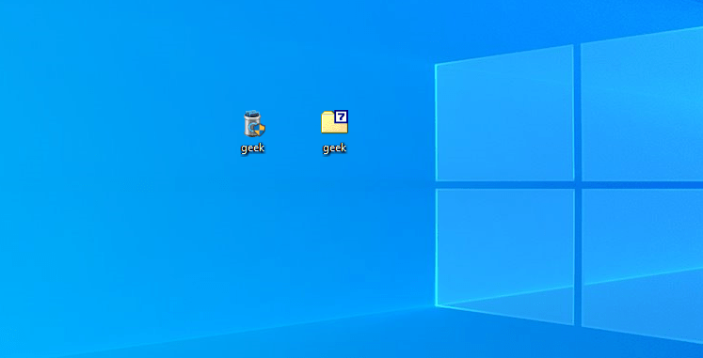
Task: Click the geek label under the trash can icon
Action: pos(253,148)
